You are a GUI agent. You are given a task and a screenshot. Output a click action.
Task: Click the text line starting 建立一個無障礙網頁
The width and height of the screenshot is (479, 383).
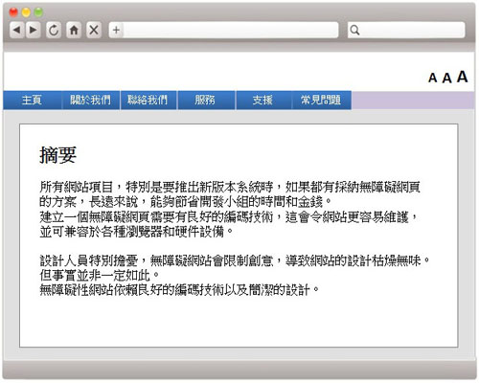tap(229, 217)
